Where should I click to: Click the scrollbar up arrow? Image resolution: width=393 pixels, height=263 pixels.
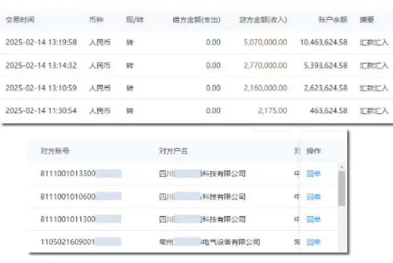tap(341, 167)
